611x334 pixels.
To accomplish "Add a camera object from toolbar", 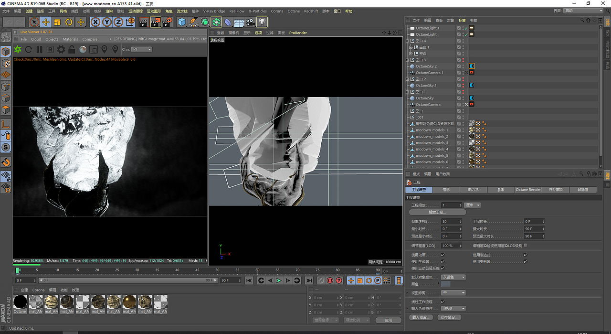I will pyautogui.click(x=251, y=22).
